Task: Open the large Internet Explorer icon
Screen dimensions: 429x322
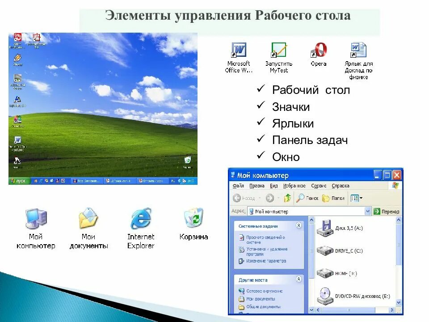Action: [141, 219]
